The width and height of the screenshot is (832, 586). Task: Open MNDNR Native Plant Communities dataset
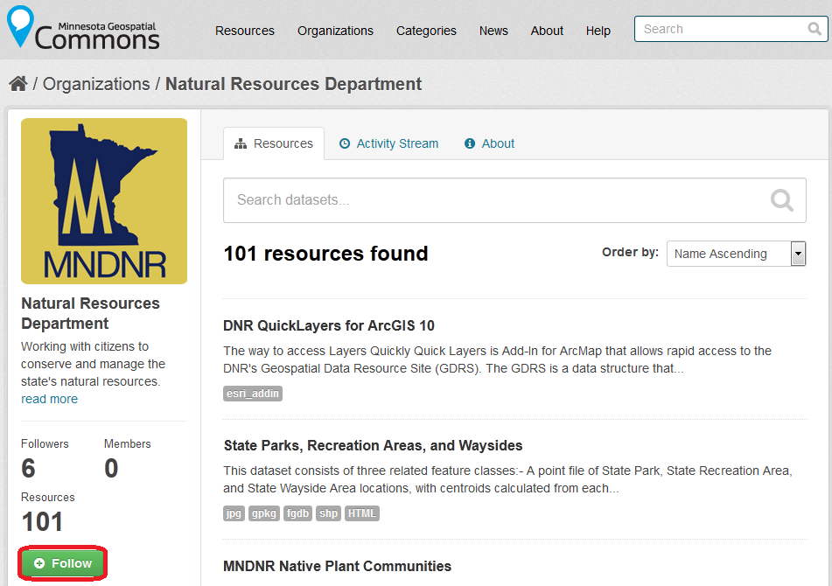click(338, 566)
